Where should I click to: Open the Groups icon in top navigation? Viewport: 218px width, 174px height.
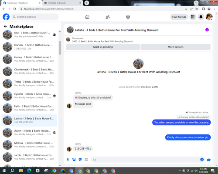128,17
